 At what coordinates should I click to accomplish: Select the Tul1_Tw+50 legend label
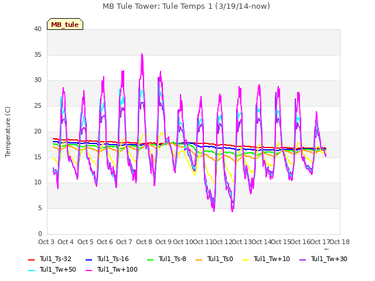[58, 269]
